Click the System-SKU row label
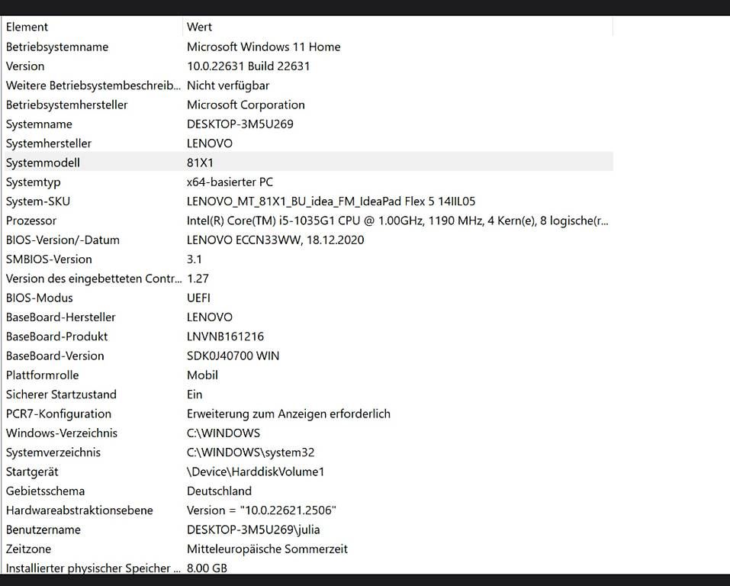Screen dimensions: 730x586 pos(38,201)
